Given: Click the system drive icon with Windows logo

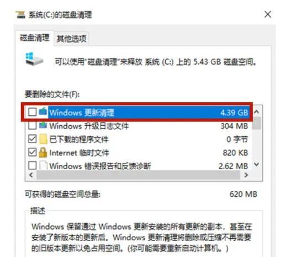Looking at the screenshot, I should click(34, 60).
